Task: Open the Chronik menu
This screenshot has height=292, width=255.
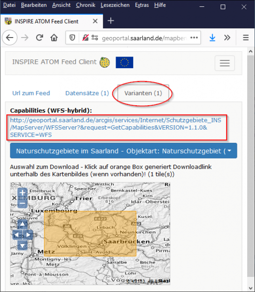Action: 85,5
